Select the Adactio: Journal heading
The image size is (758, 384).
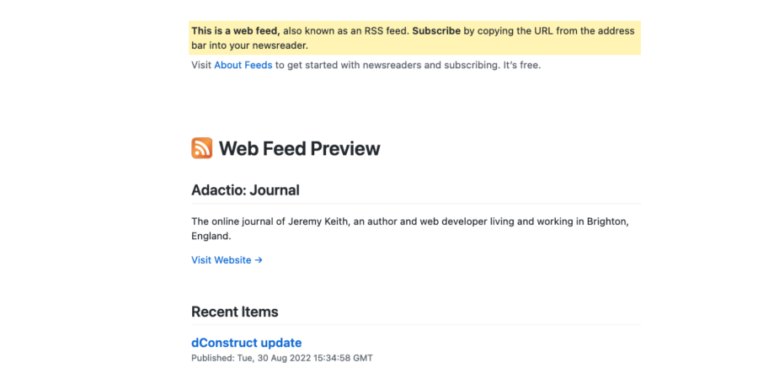point(245,190)
